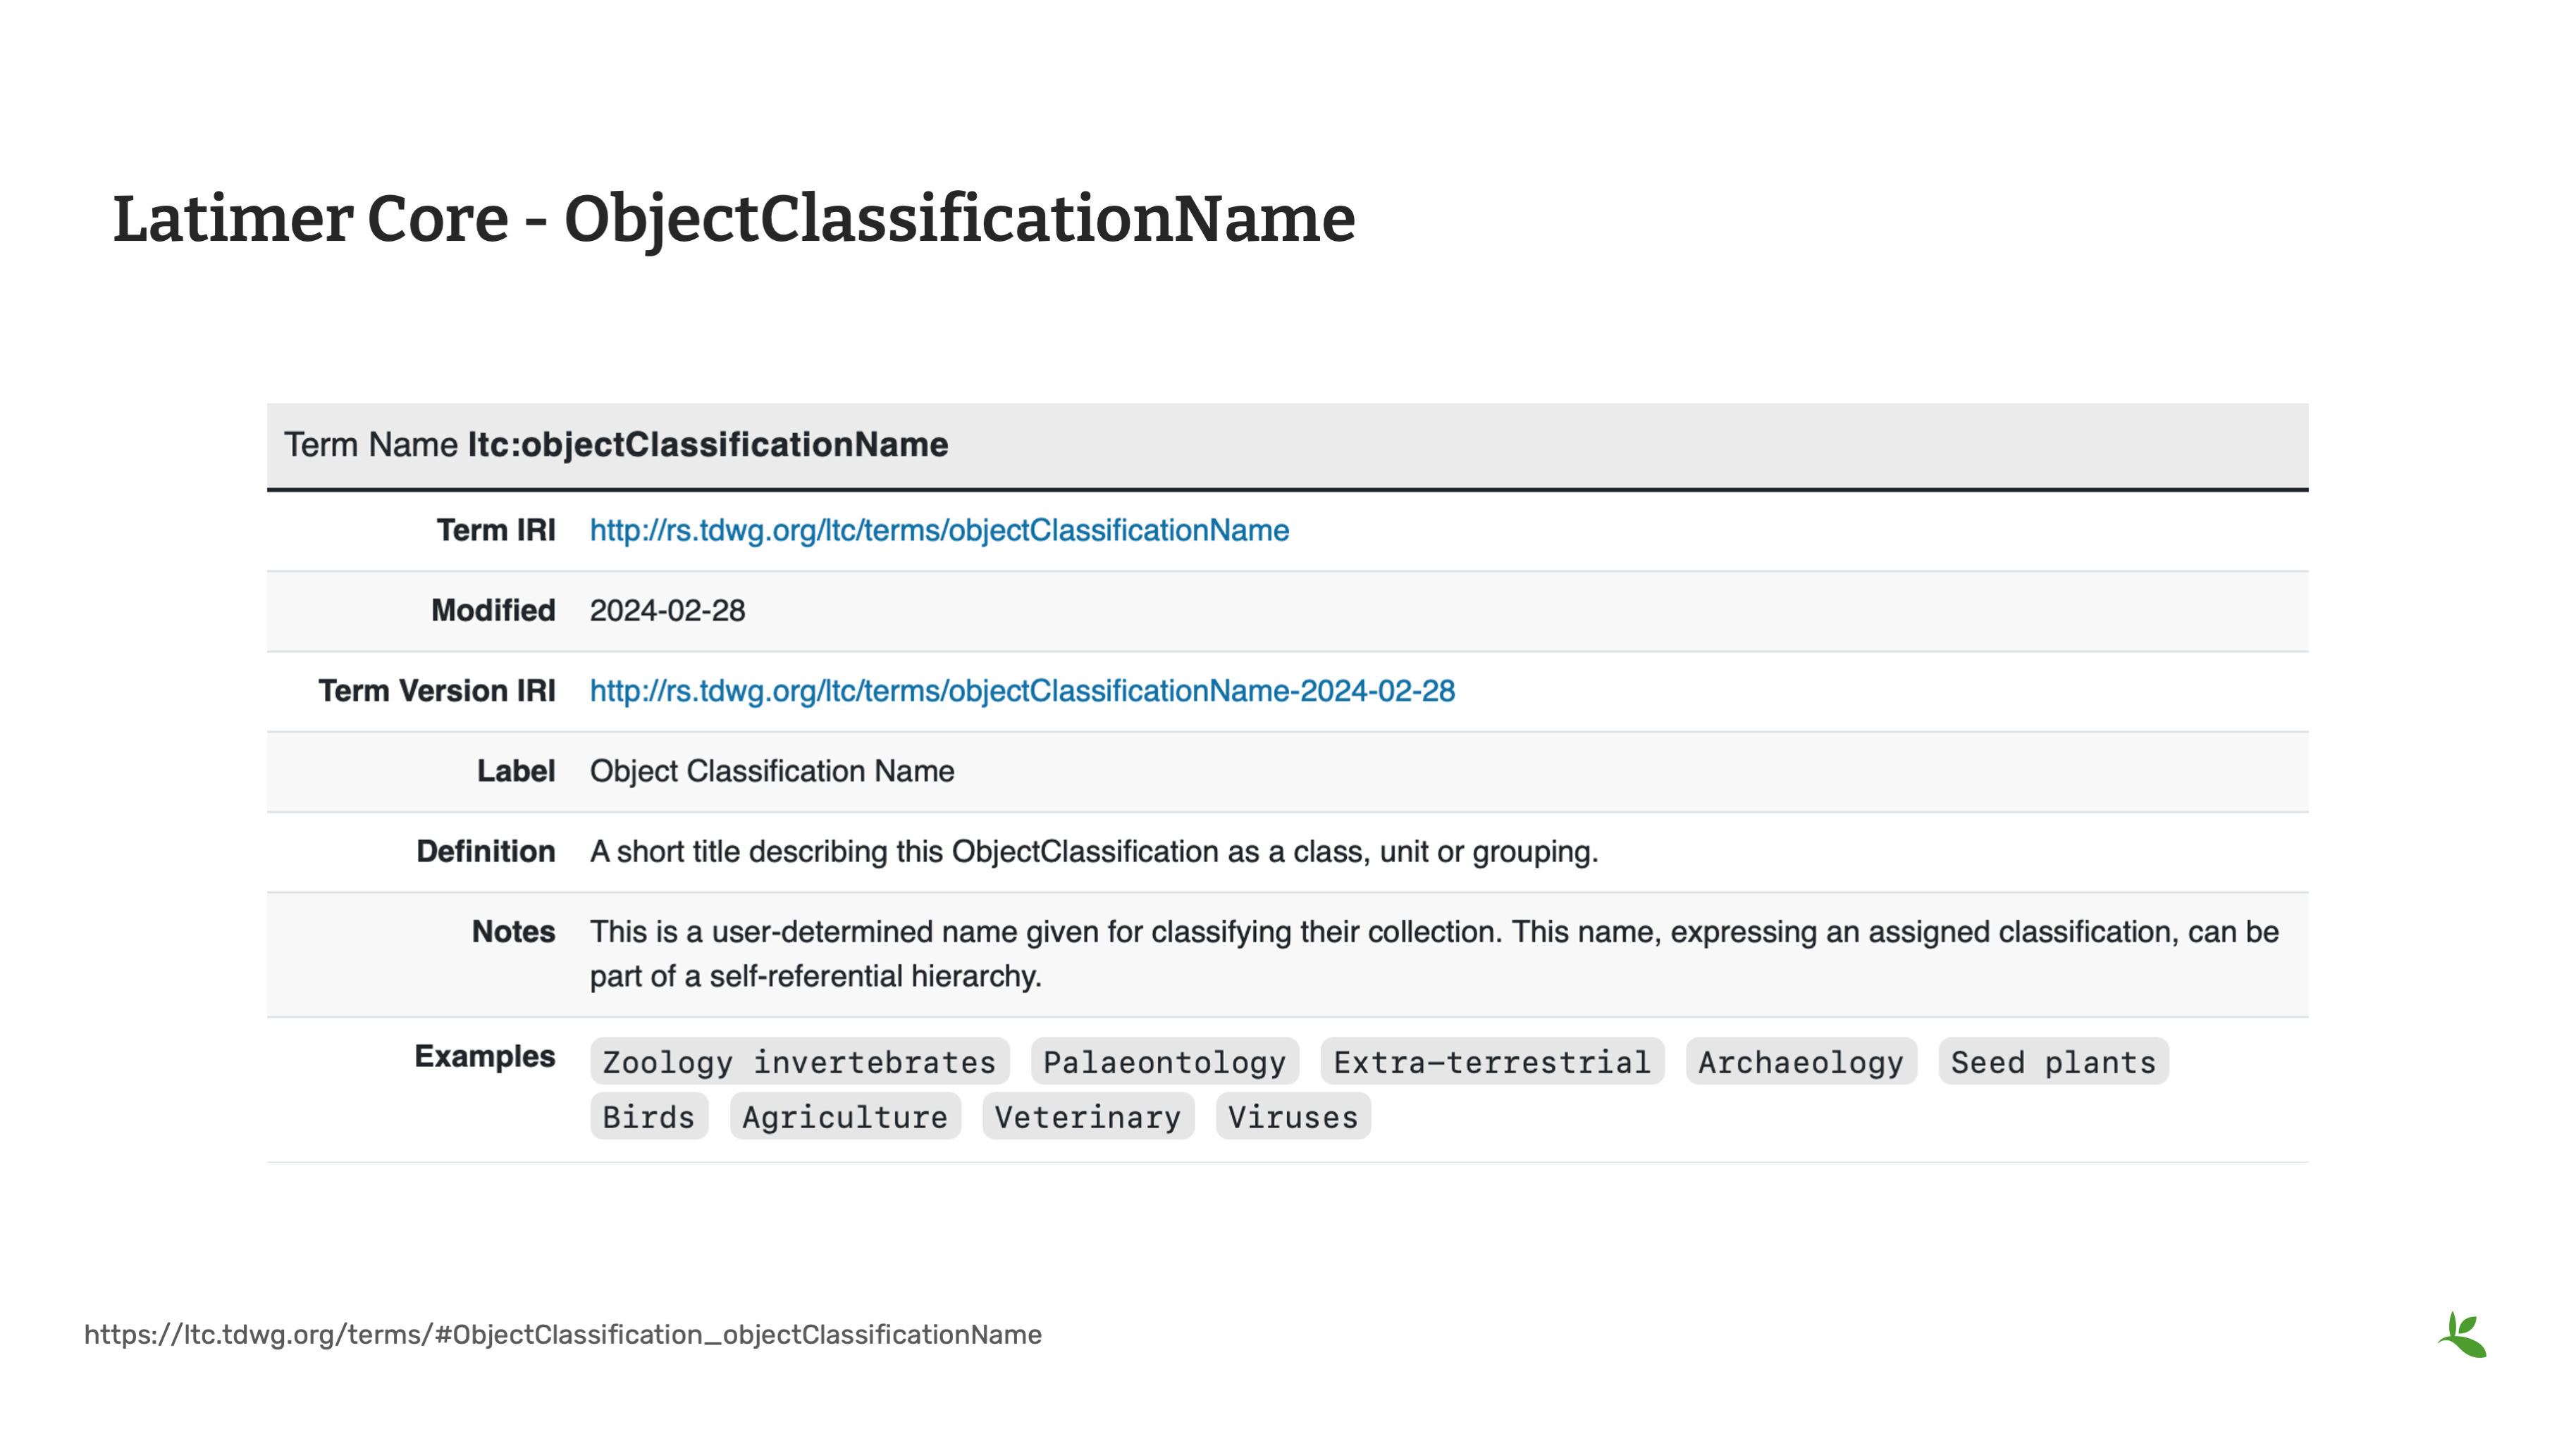This screenshot has width=2576, height=1448.
Task: Click the "Veterinary" example tag
Action: [1087, 1116]
